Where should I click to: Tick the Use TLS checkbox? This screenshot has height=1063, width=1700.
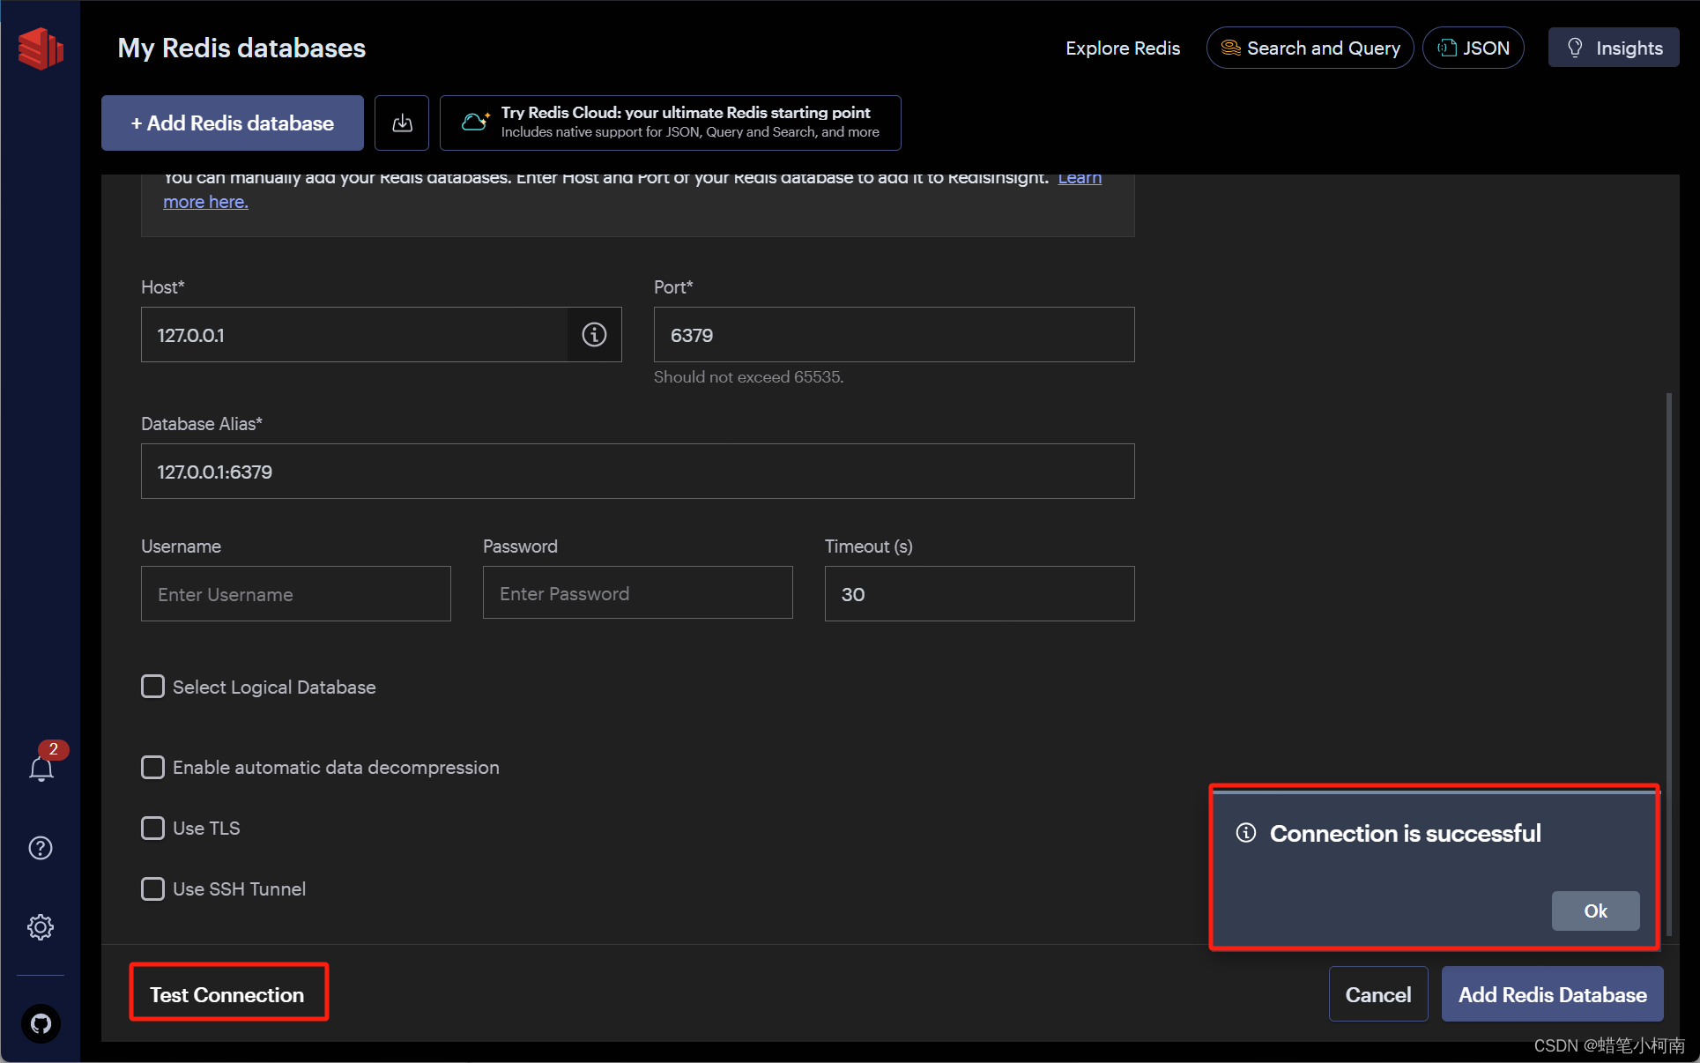click(152, 829)
